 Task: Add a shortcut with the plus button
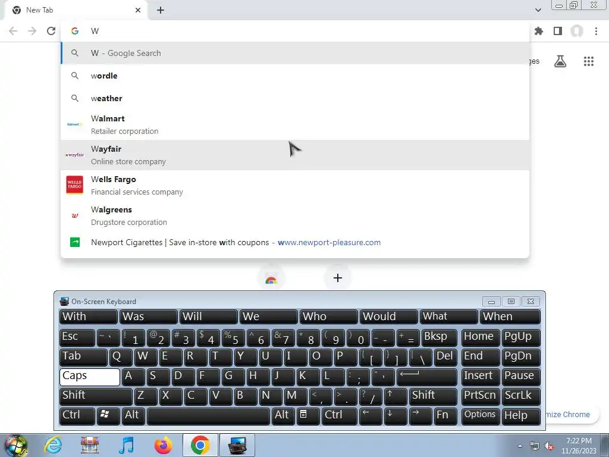coord(338,278)
